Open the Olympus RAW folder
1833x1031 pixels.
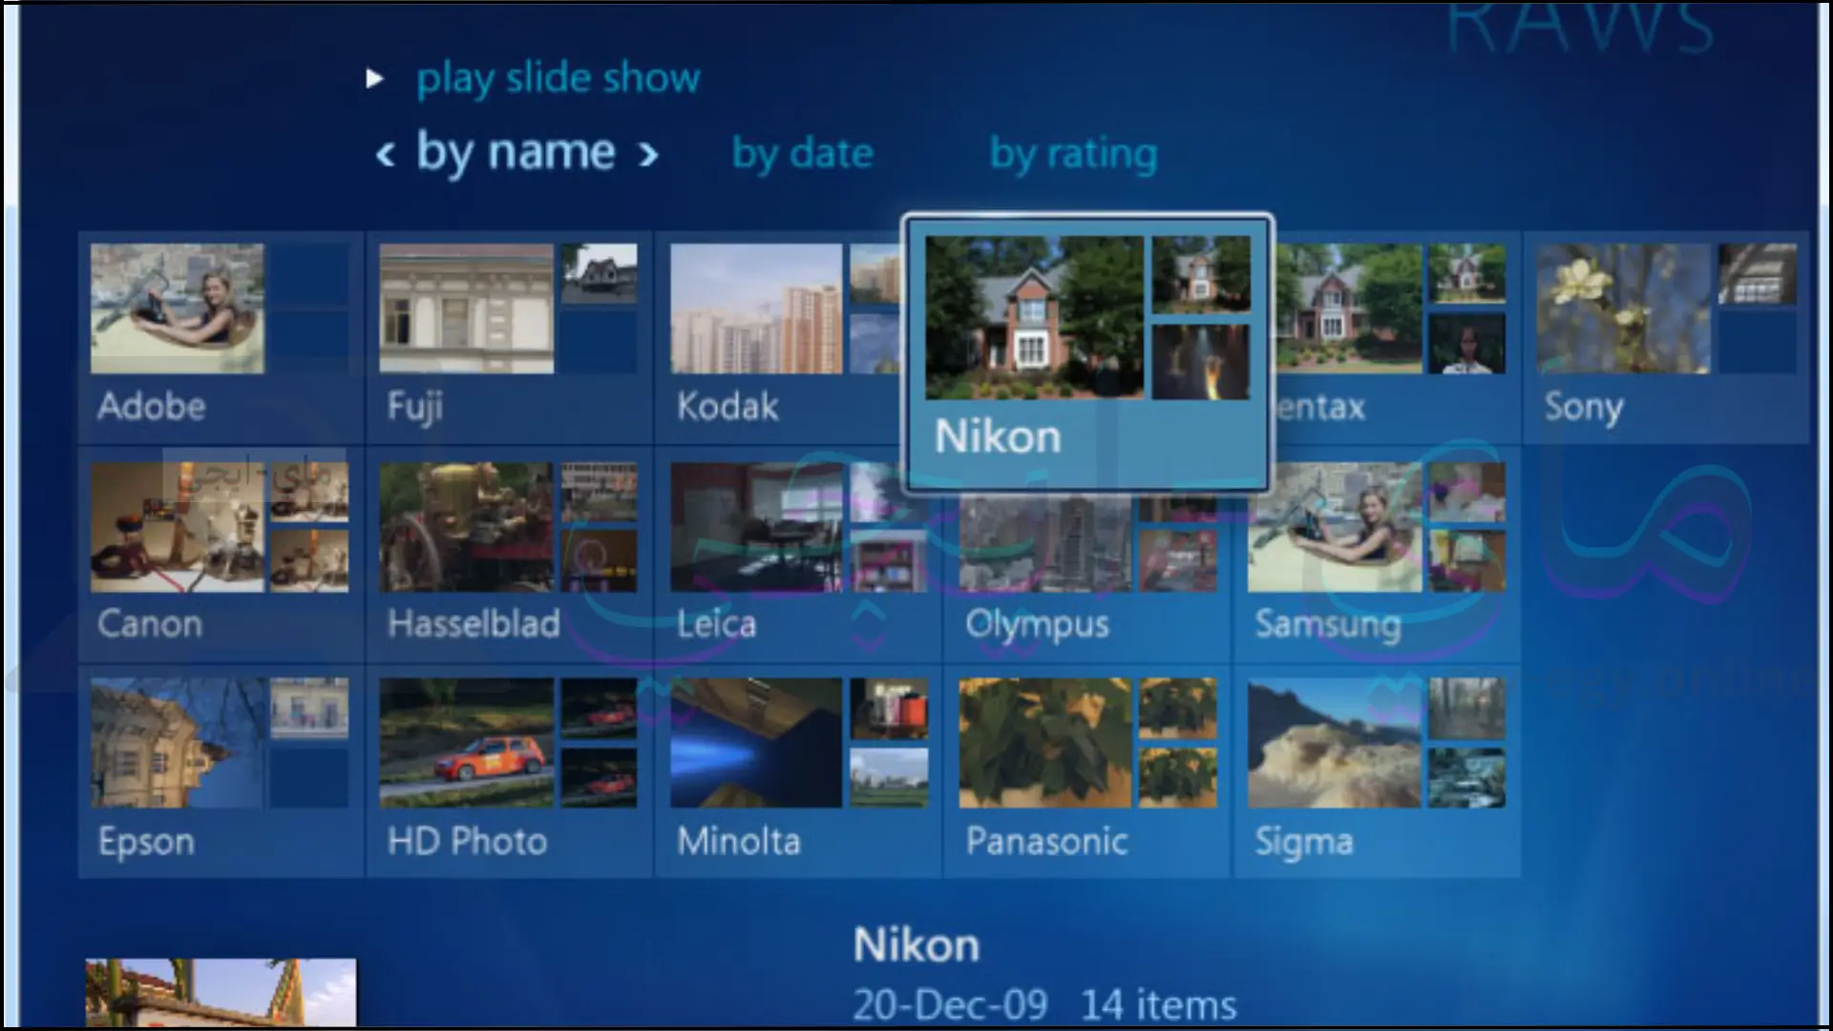[x=1087, y=552]
